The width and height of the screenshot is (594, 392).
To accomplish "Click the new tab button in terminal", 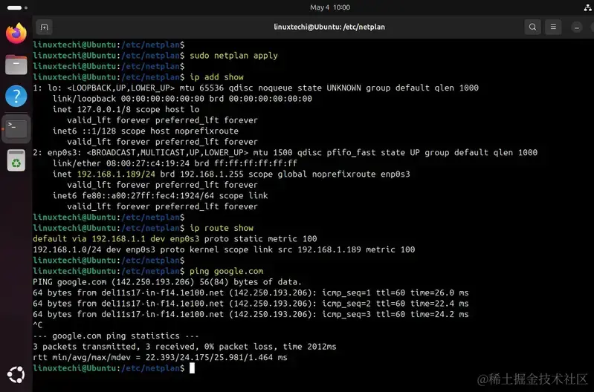I will (x=45, y=27).
